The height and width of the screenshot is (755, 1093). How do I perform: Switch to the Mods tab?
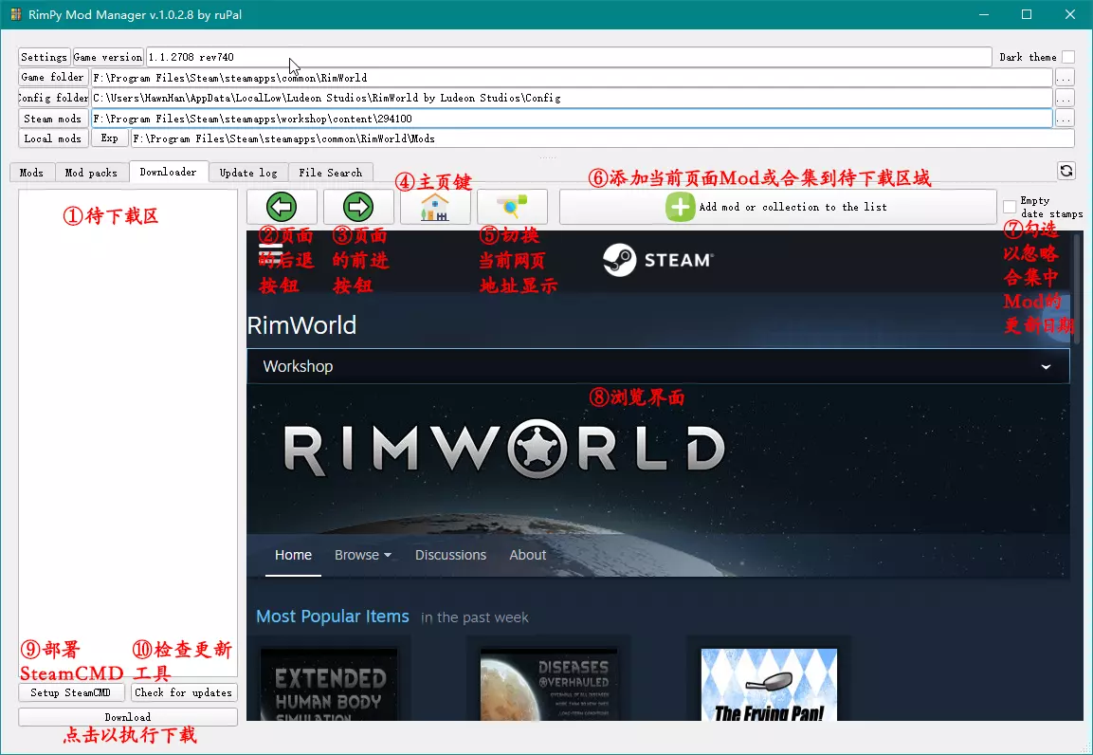[31, 173]
